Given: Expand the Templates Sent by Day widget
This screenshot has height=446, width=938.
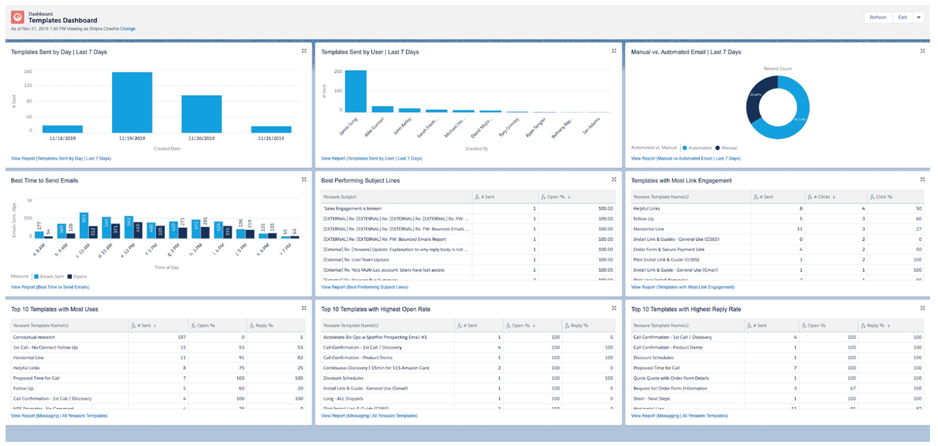Looking at the screenshot, I should click(304, 51).
